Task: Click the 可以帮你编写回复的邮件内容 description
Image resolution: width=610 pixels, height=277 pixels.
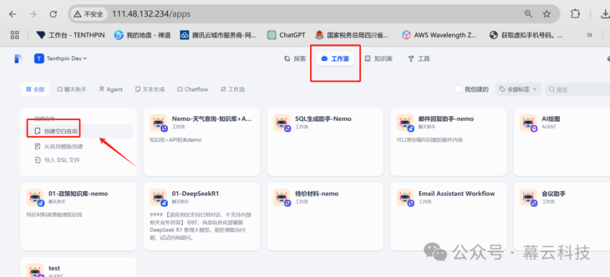Action: (x=430, y=140)
